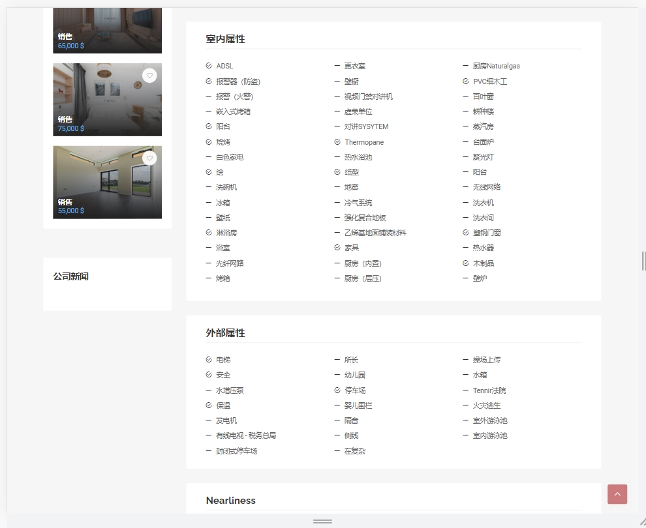Click the 水增压泵 feature text
Image resolution: width=646 pixels, height=528 pixels.
[230, 390]
